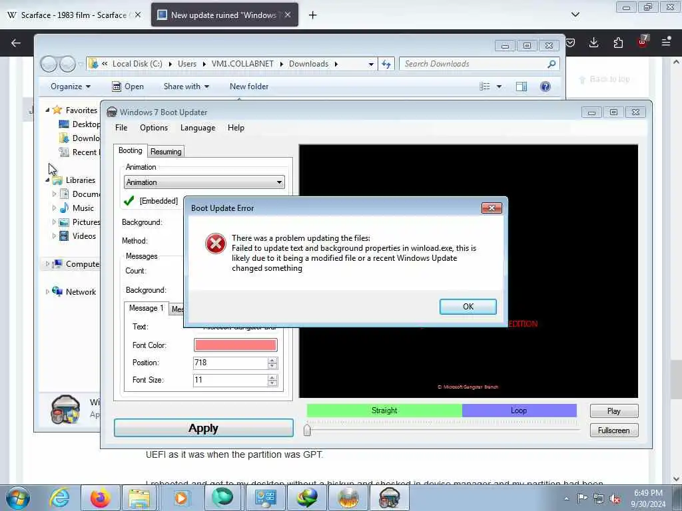This screenshot has width=682, height=511.
Task: Open Organize menu in Explorer window
Action: [71, 86]
